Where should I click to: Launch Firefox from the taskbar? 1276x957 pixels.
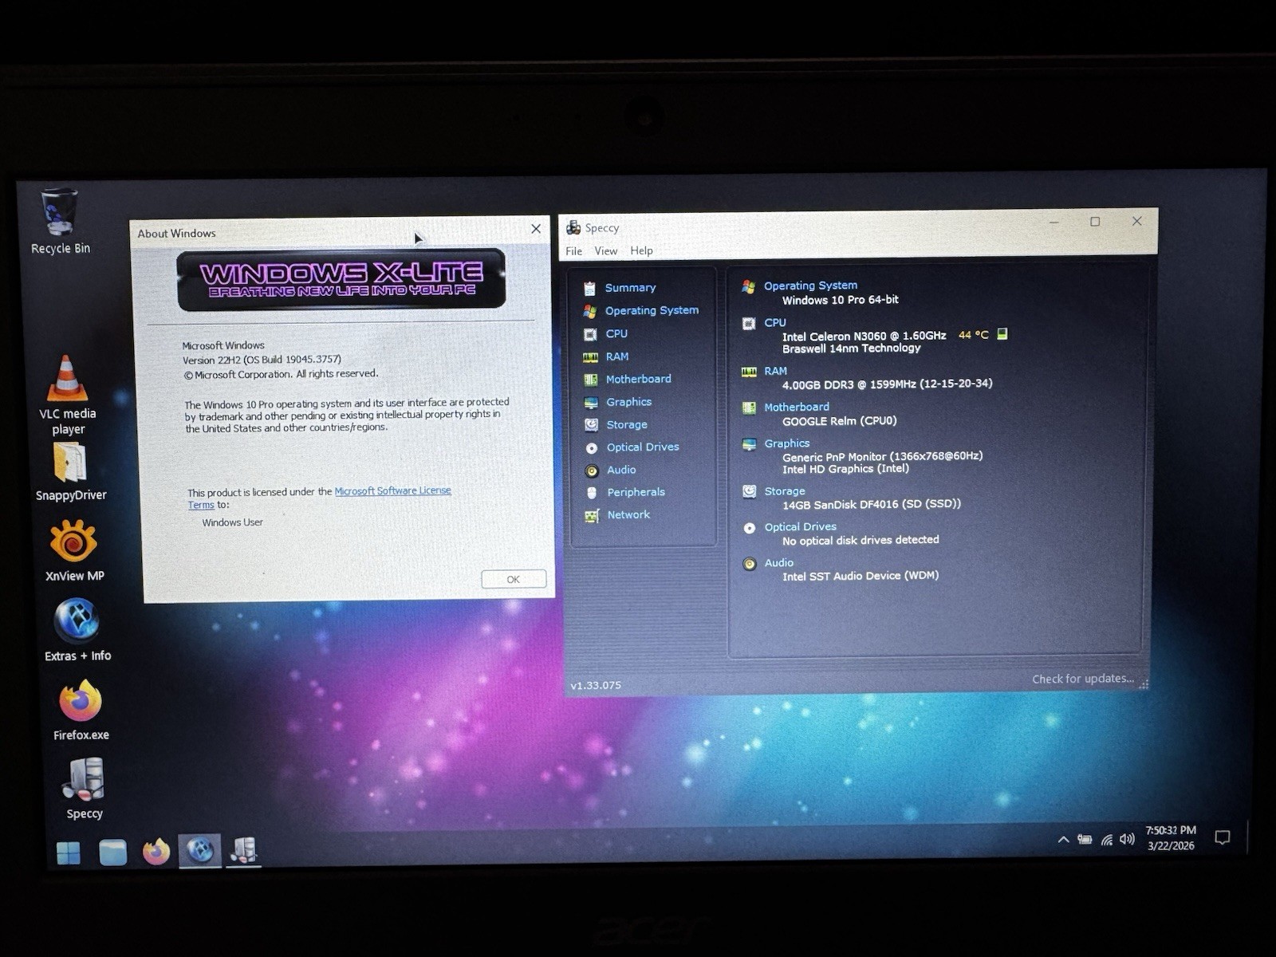[156, 852]
